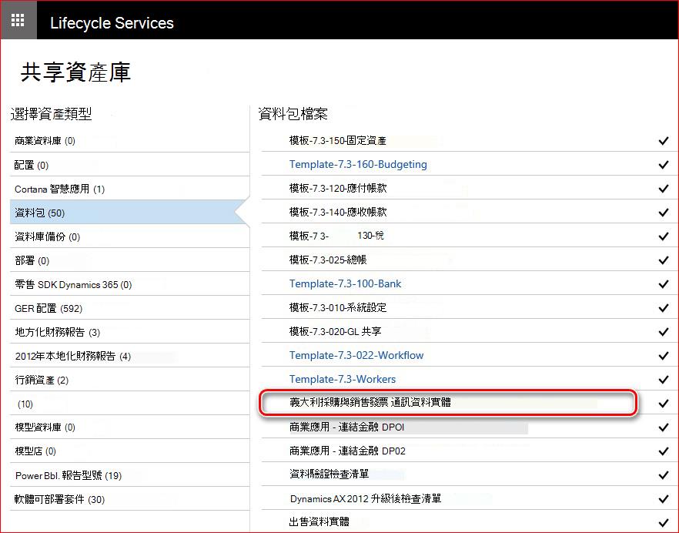Click checkmark for Template-7.3-100-Bank
This screenshot has height=533, width=679.
(x=663, y=284)
